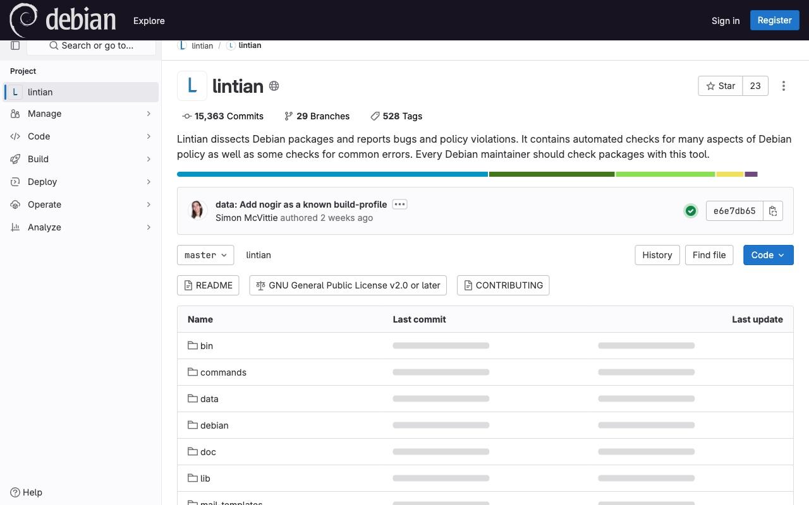Select lintian project in sidebar
This screenshot has width=809, height=505.
point(81,92)
